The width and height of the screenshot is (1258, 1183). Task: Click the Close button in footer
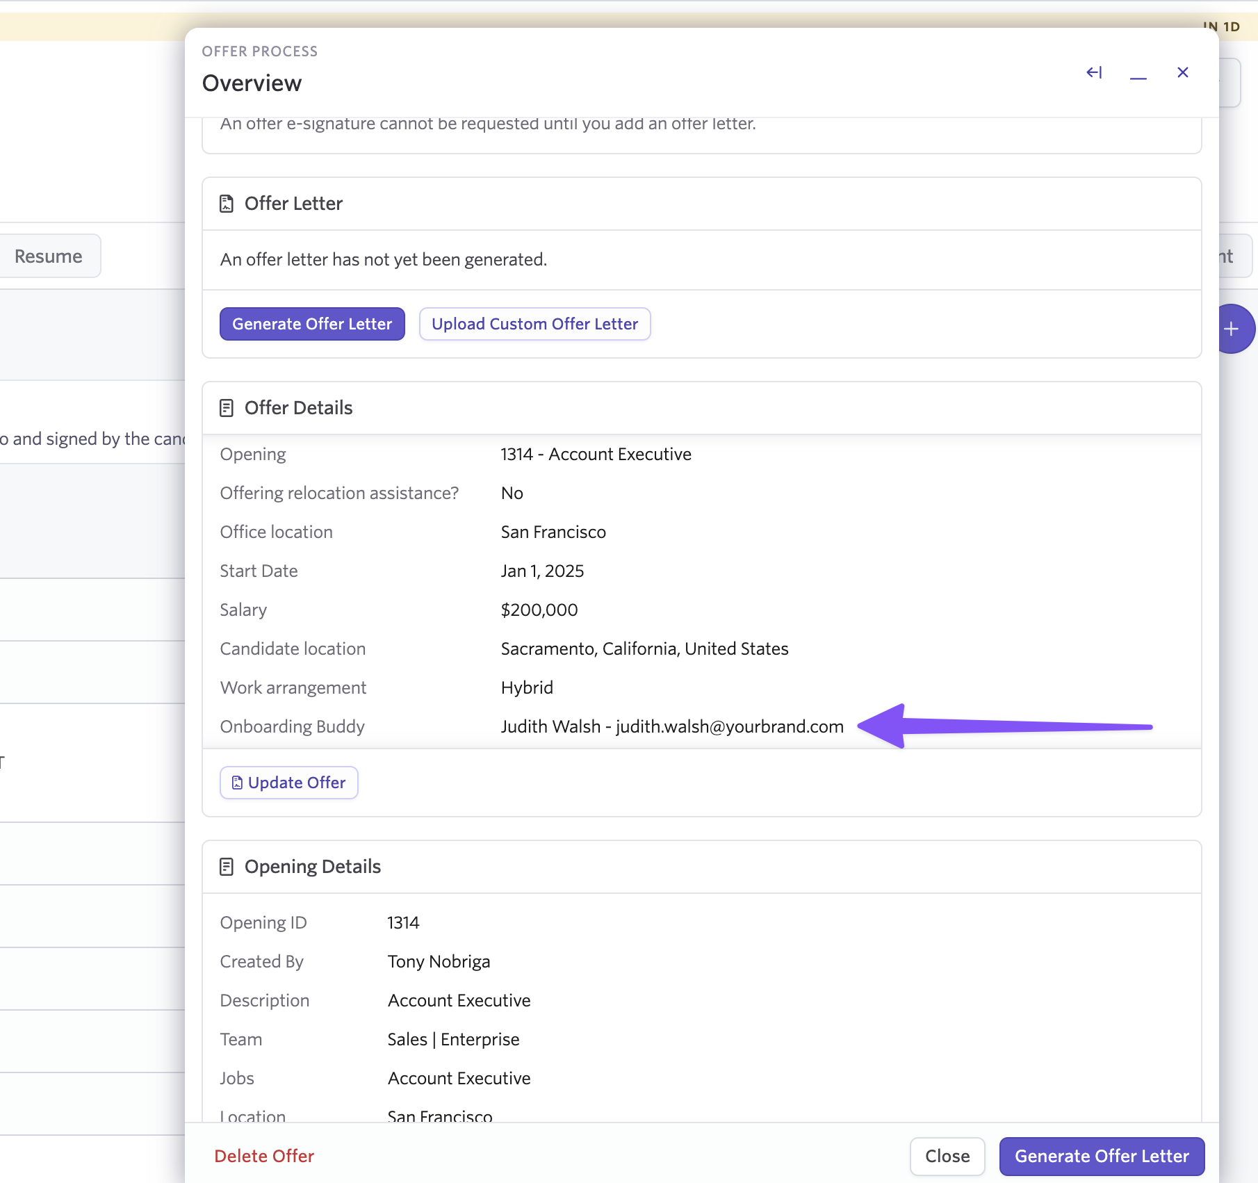[947, 1156]
